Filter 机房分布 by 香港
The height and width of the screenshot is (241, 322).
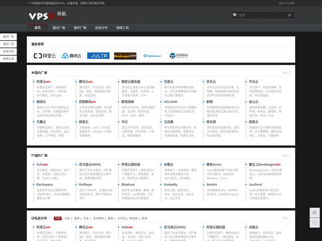point(76,218)
